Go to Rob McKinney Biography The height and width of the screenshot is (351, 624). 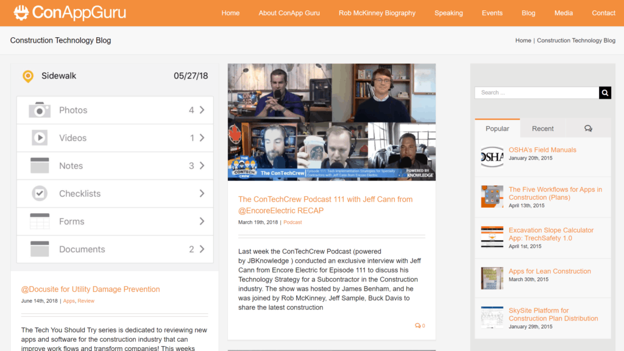377,13
